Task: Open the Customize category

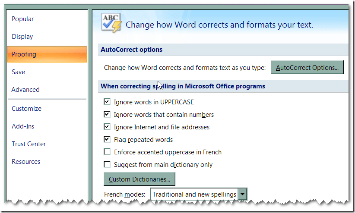Action: (26, 109)
